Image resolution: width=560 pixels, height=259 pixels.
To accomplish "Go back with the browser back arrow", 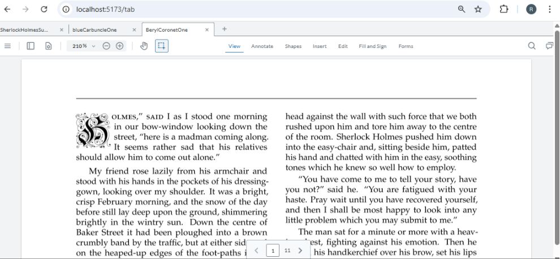I will tap(7, 9).
